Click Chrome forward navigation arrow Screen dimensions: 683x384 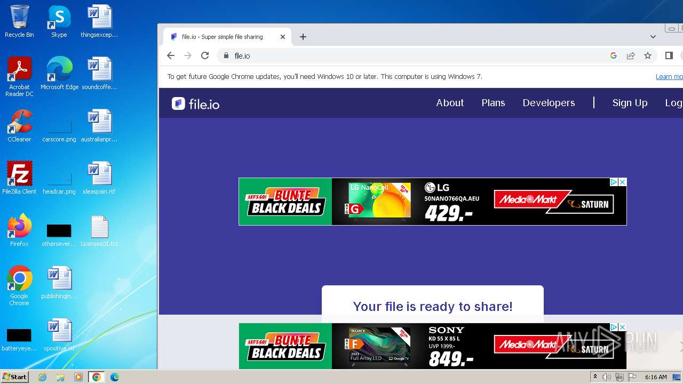pyautogui.click(x=188, y=55)
